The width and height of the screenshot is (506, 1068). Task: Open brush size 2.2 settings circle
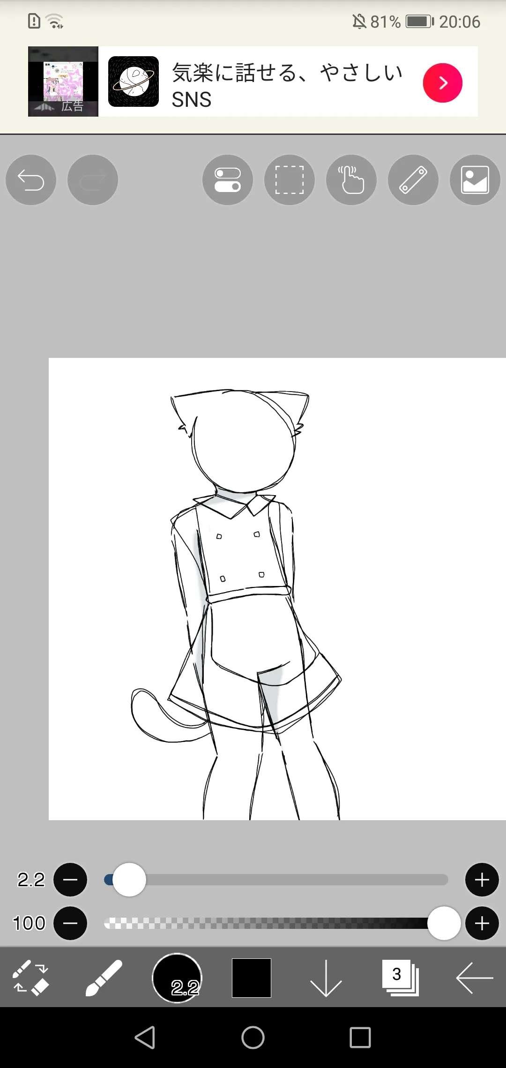pyautogui.click(x=177, y=978)
